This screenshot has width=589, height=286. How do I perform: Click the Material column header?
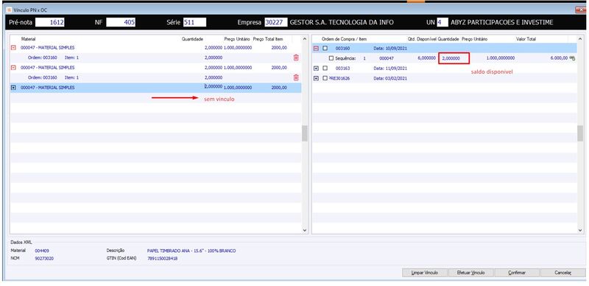28,39
